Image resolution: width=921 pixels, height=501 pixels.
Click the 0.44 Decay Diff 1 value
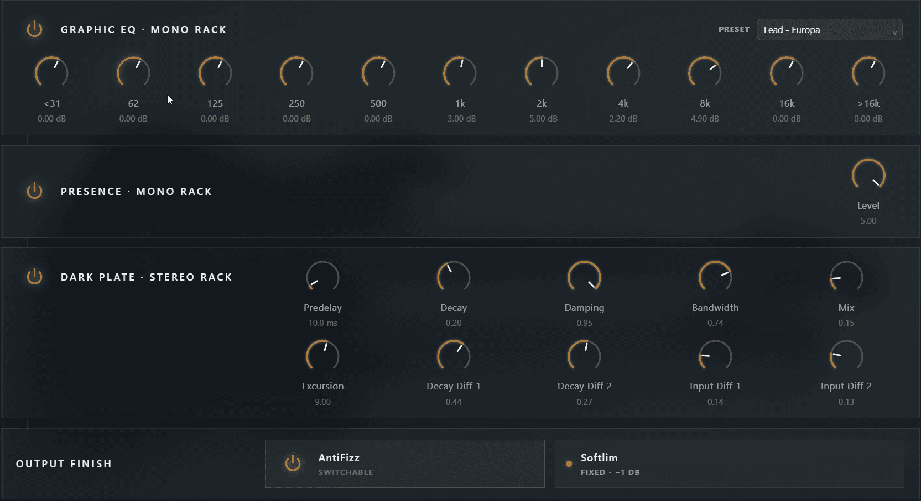[x=454, y=402]
